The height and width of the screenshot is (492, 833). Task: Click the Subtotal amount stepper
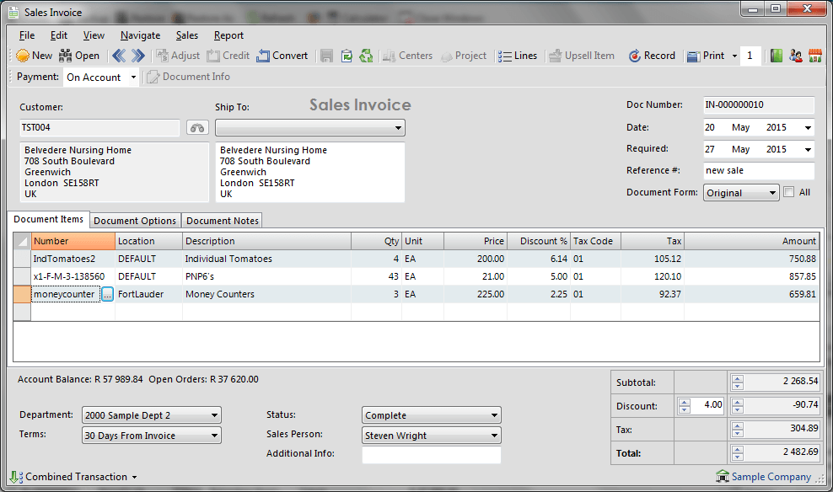point(738,382)
